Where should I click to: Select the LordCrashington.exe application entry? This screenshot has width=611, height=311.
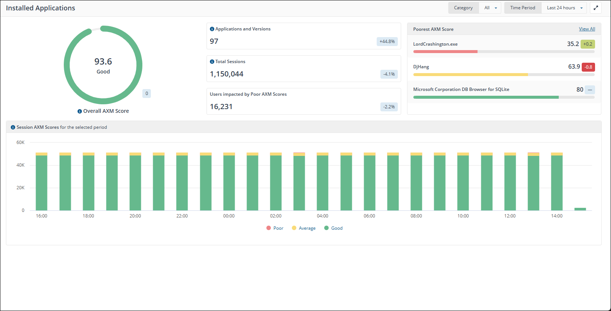(435, 44)
